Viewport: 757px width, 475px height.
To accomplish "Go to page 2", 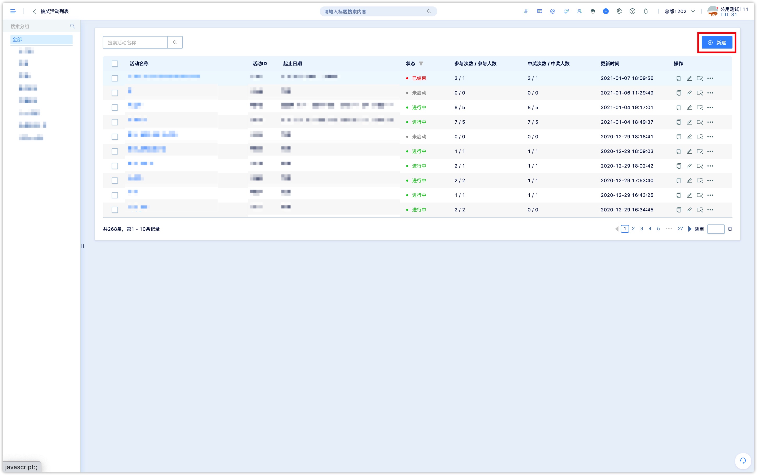I will coord(633,229).
